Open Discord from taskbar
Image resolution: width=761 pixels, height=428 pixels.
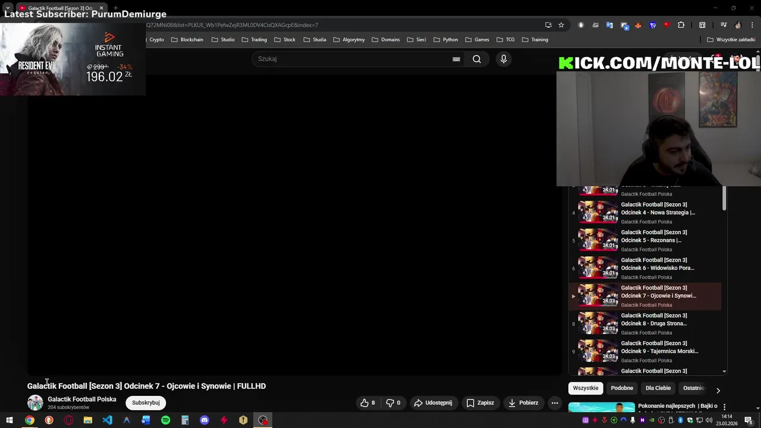coord(205,420)
